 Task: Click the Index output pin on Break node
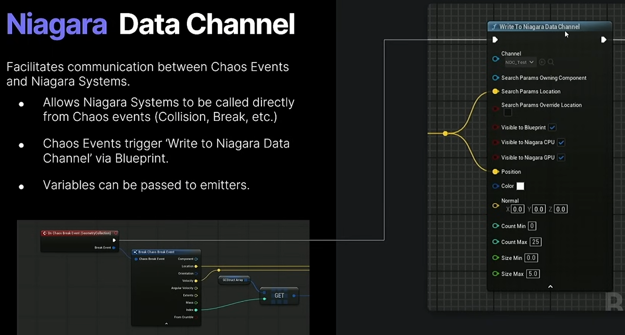point(196,310)
